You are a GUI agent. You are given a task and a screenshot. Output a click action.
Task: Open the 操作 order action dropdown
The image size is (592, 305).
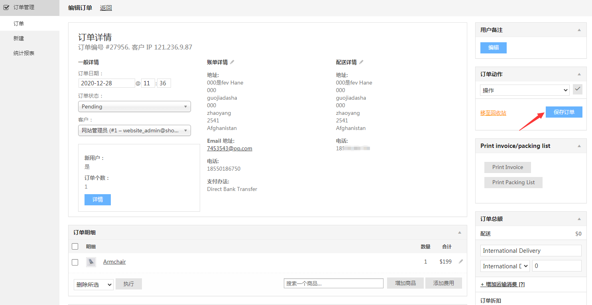point(524,91)
